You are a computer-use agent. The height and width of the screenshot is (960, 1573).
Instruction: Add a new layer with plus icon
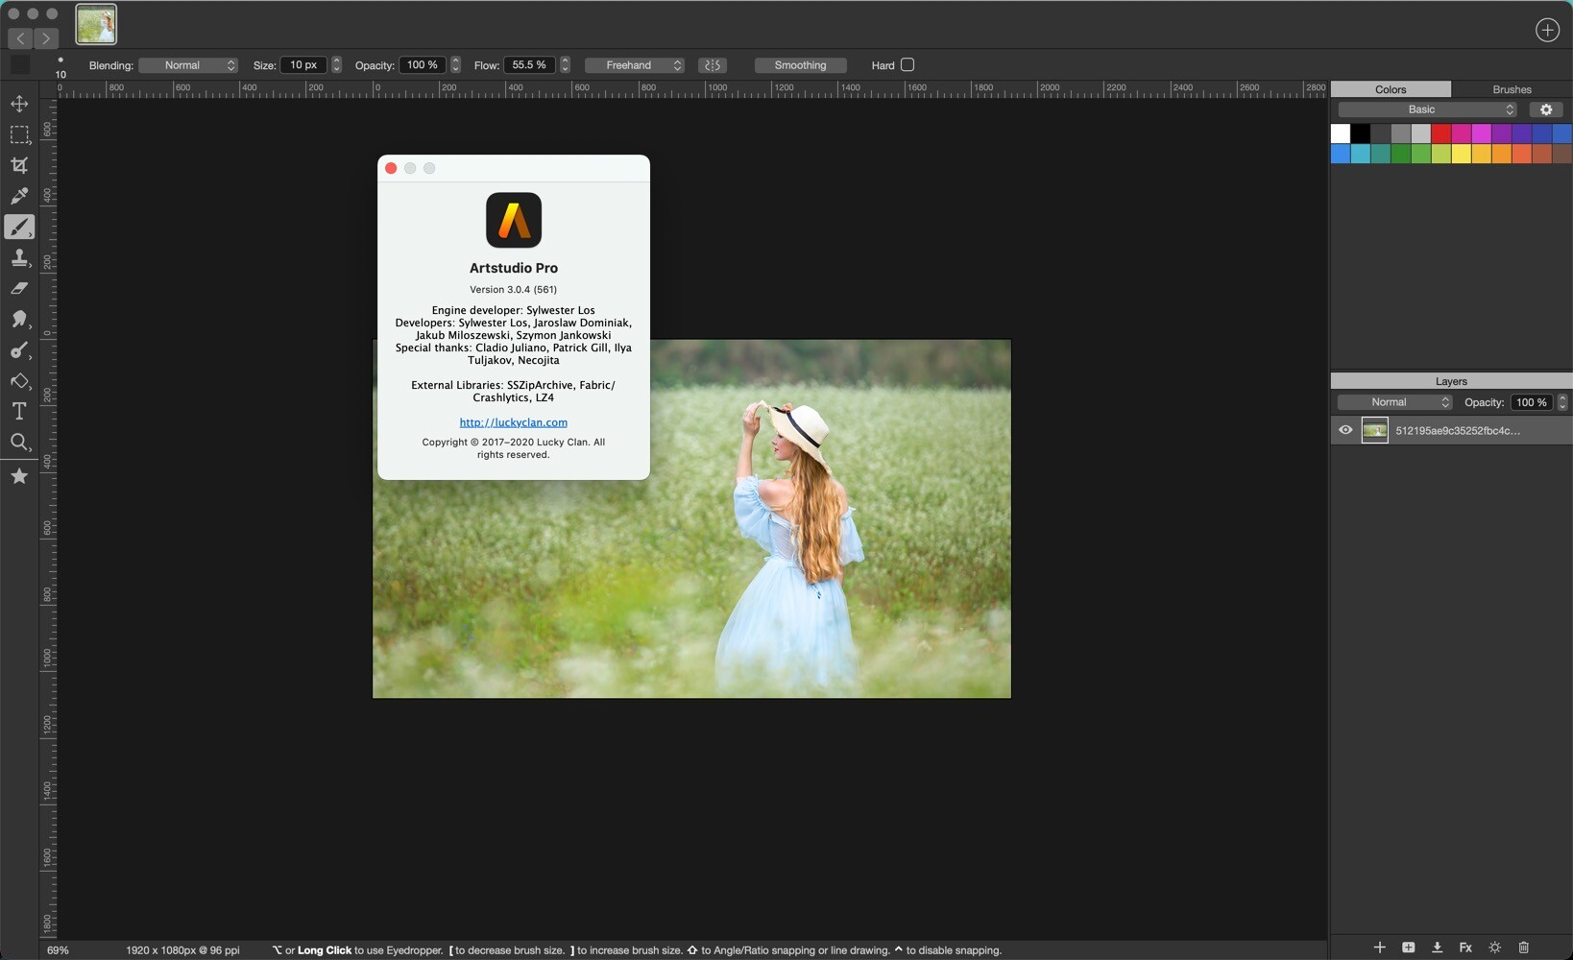(x=1379, y=948)
